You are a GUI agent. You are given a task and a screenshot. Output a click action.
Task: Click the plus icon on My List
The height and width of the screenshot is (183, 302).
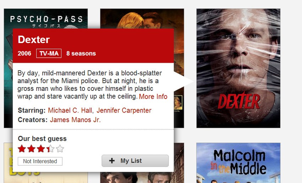pyautogui.click(x=112, y=161)
